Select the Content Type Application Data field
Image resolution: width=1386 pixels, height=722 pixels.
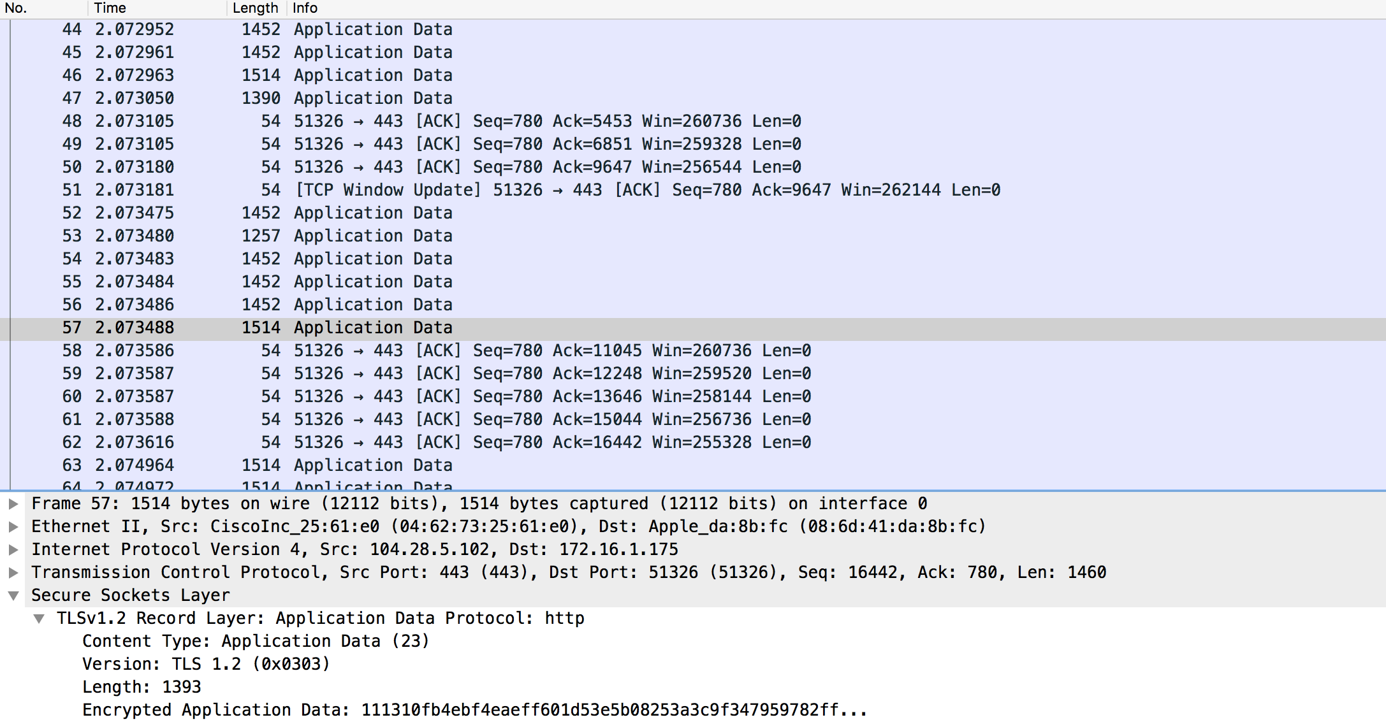[x=256, y=642]
